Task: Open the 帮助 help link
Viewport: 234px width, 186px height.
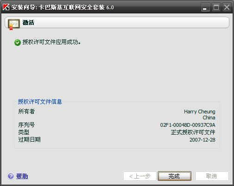Action: click(x=22, y=176)
